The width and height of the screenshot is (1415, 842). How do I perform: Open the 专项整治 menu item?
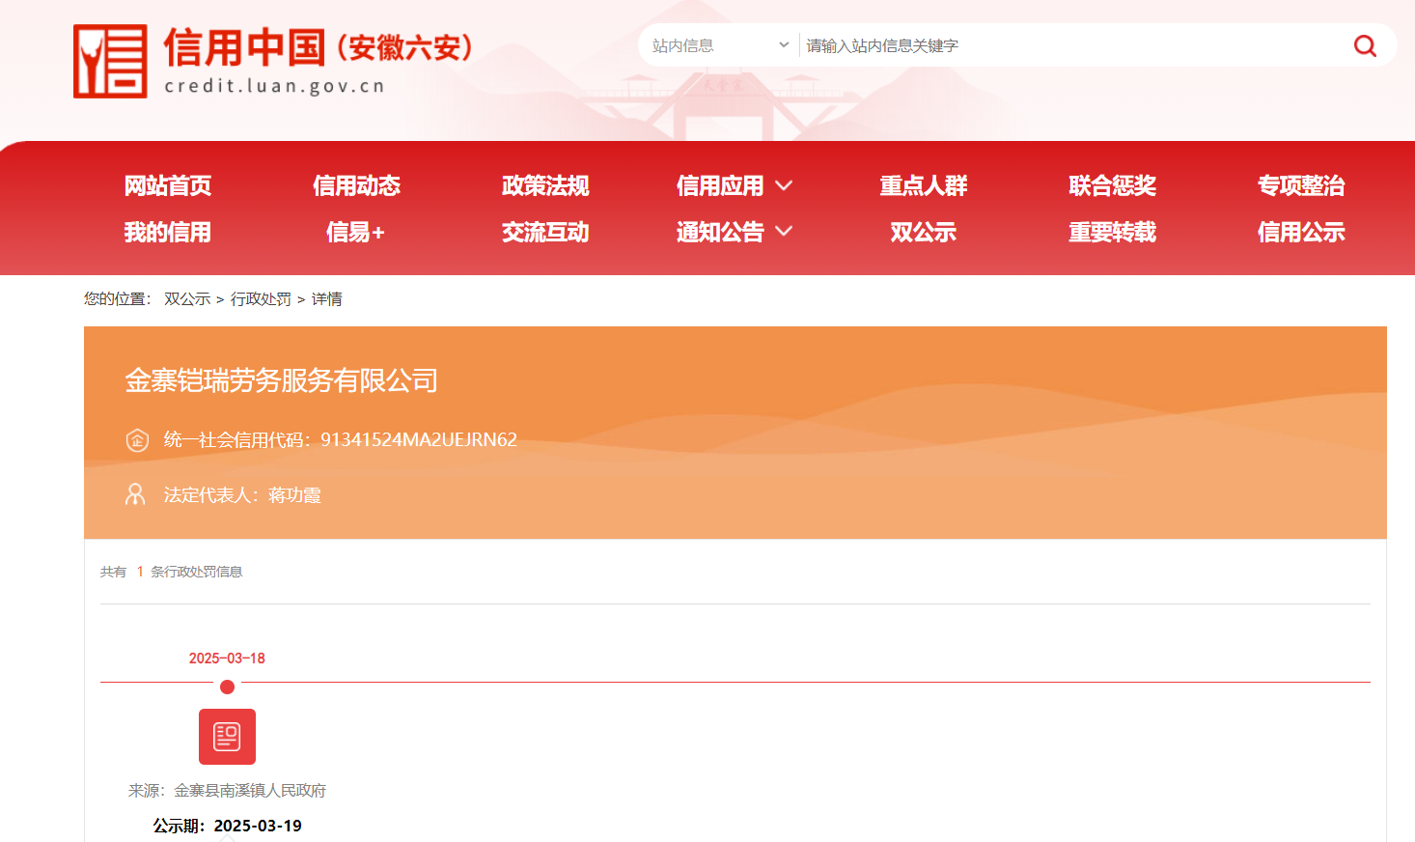(1301, 185)
